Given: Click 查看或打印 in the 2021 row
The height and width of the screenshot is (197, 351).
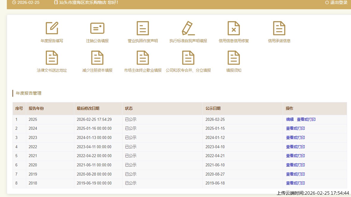Looking at the screenshot, I should pyautogui.click(x=295, y=156).
